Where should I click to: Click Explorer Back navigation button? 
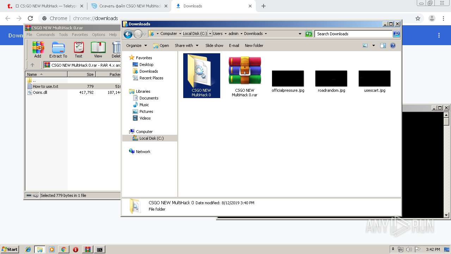pyautogui.click(x=128, y=34)
